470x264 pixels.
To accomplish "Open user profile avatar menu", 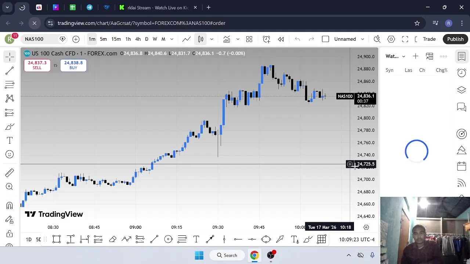I will [10, 39].
